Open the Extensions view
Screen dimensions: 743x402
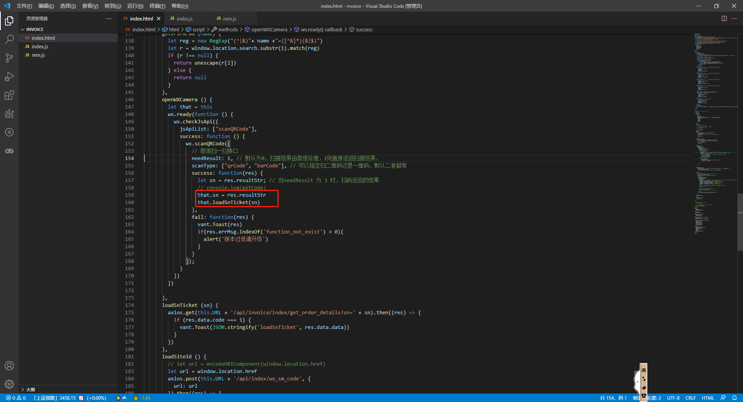[x=9, y=95]
